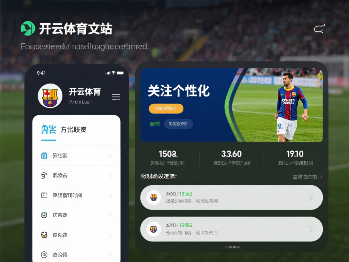Open the first match card with its right chevron
Image resolution: width=349 pixels, height=262 pixels.
pos(311,198)
